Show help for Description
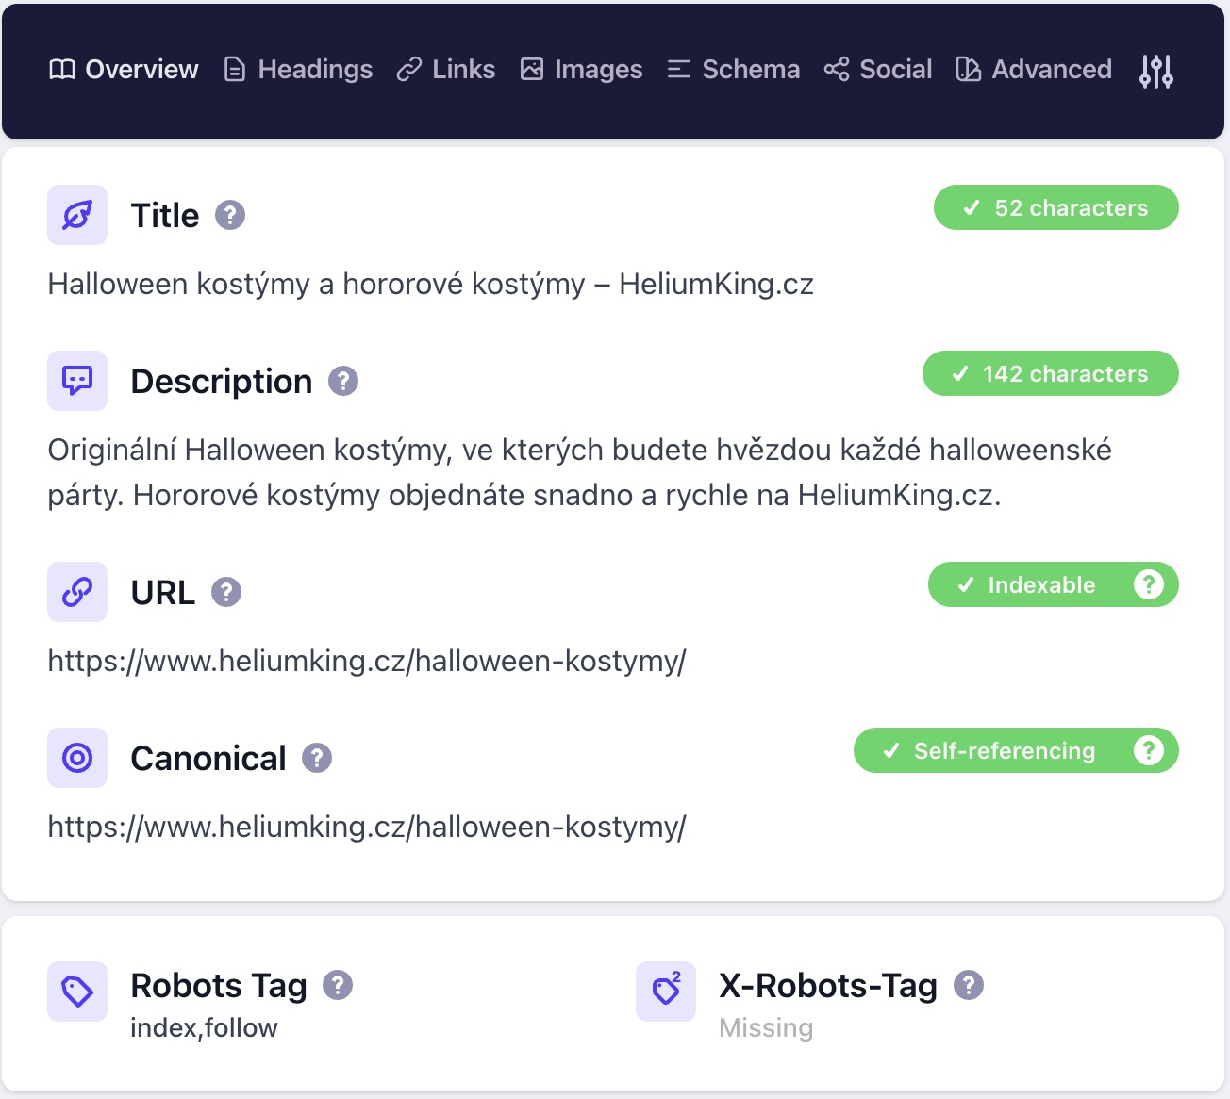 343,382
